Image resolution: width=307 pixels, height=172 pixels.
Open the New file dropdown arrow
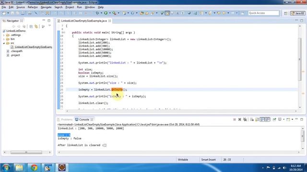8,13
